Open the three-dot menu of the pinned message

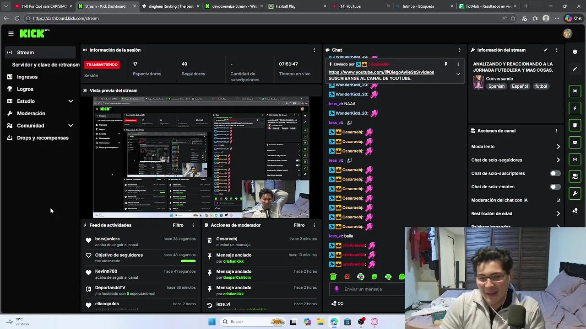(458, 64)
